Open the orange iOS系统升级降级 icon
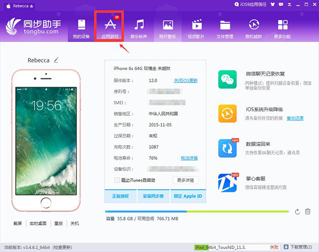The width and height of the screenshot is (319, 252). 227,113
